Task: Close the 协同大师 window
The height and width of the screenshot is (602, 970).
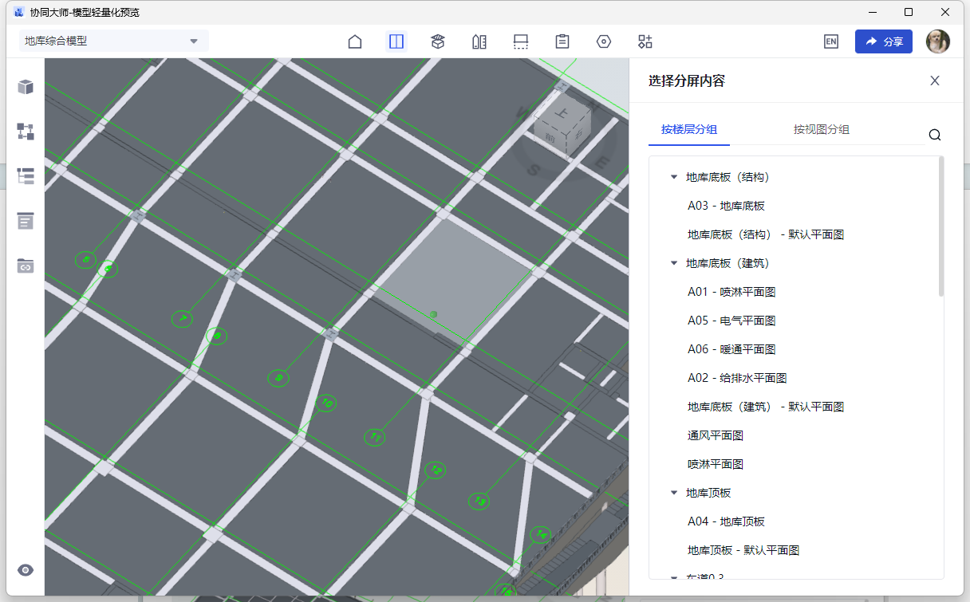Action: tap(946, 12)
